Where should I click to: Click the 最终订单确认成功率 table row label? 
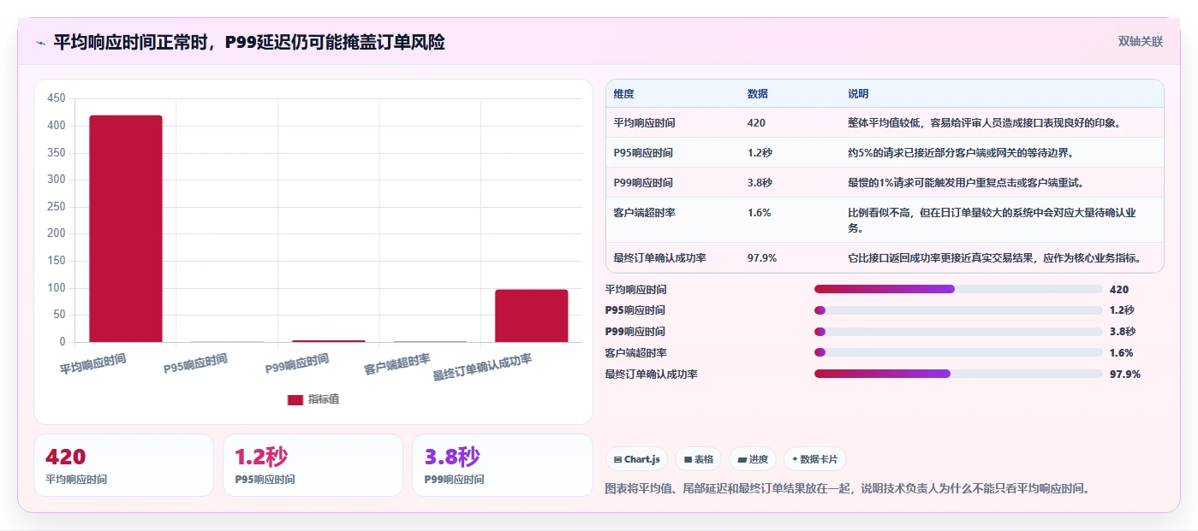[x=660, y=257]
